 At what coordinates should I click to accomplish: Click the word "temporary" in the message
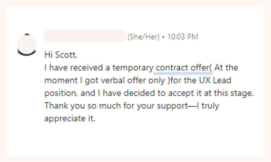(x=133, y=68)
